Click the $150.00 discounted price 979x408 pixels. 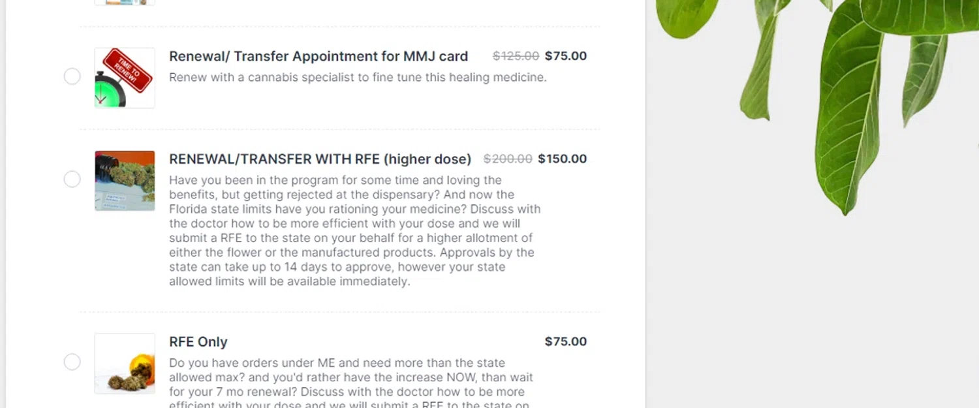click(562, 159)
